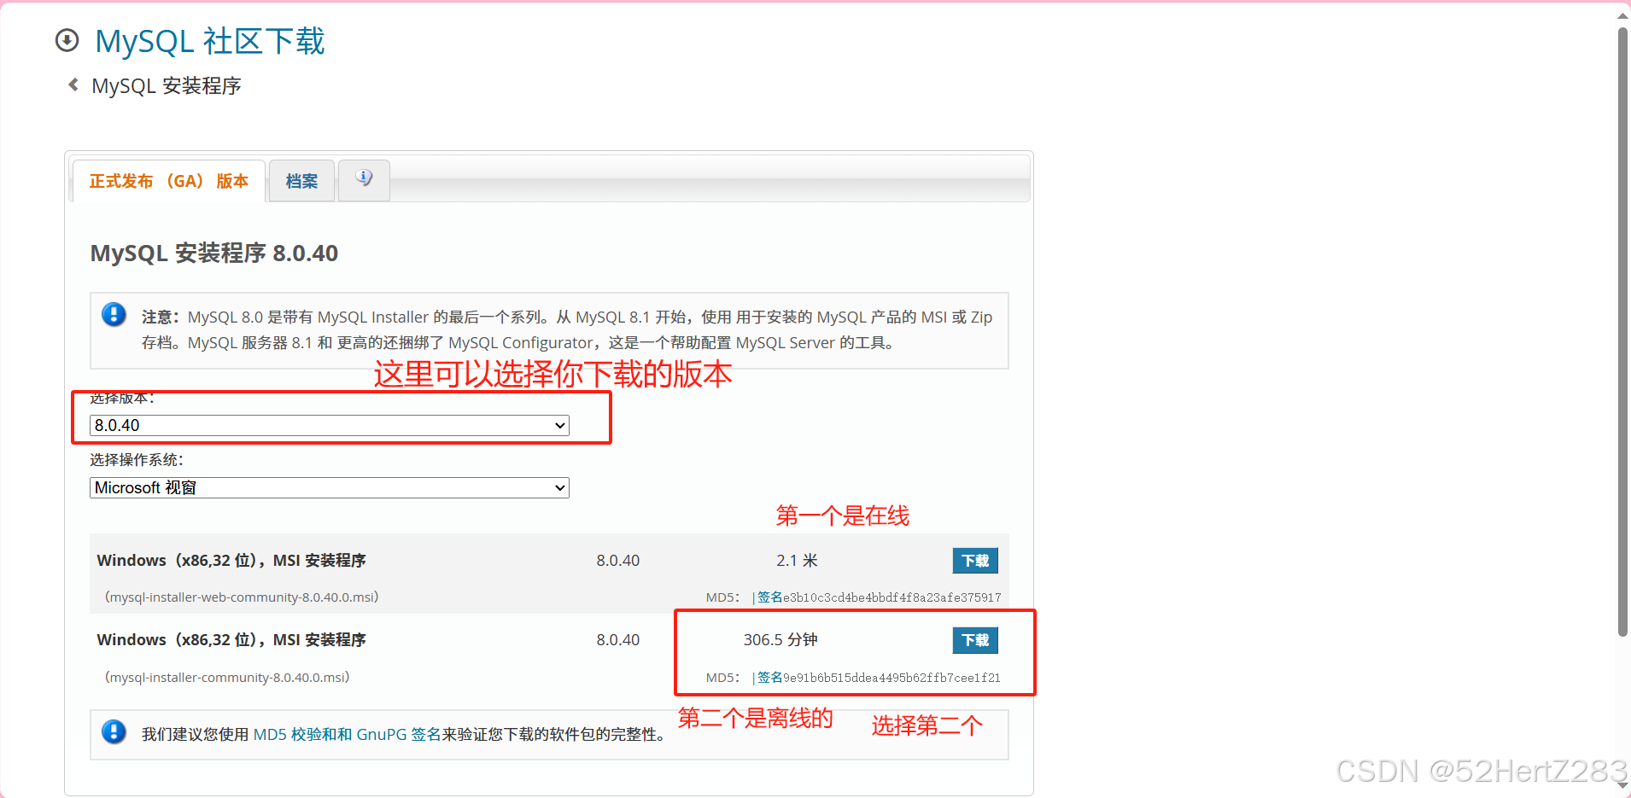
Task: Click MD5 hash 9e91b6b515ddea4495b62ffb7cee1f21
Action: 892,678
